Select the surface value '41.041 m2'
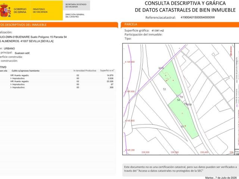 coord(158,31)
